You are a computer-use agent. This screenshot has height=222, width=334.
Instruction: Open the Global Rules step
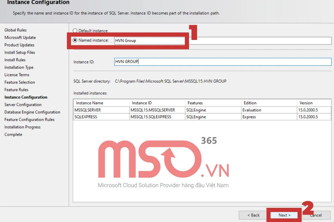click(x=16, y=30)
